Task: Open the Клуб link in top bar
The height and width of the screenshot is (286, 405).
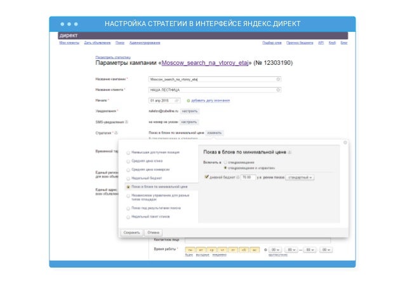Action: click(x=332, y=43)
